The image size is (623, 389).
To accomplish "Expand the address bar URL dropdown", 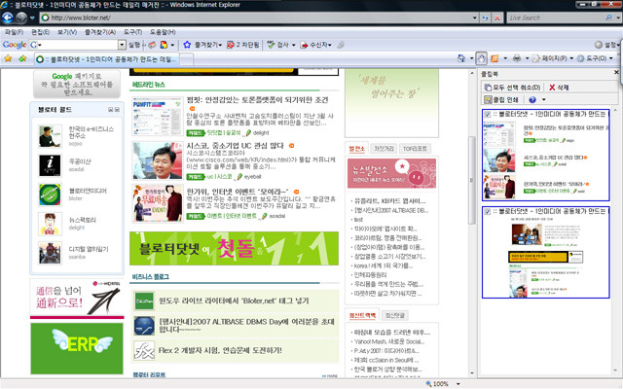I will click(x=474, y=18).
